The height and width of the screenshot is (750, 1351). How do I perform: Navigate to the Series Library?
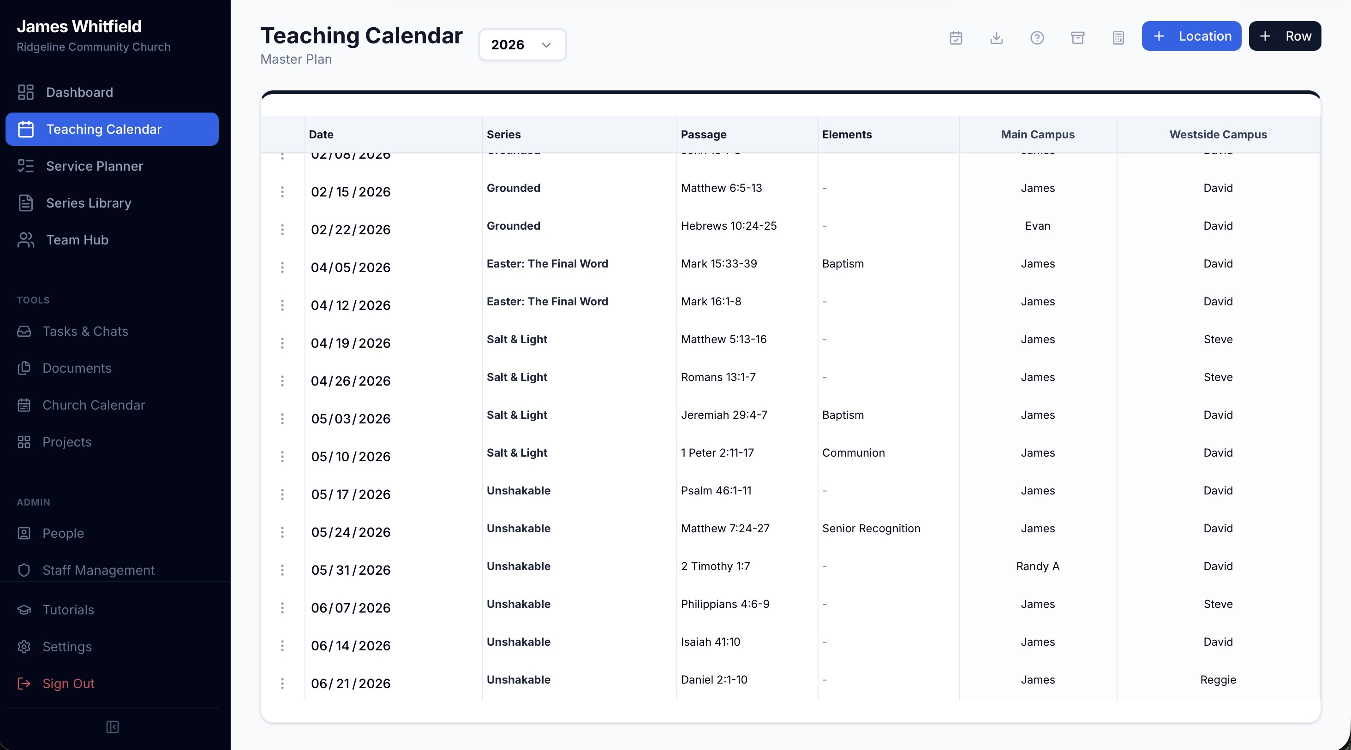[x=88, y=203]
